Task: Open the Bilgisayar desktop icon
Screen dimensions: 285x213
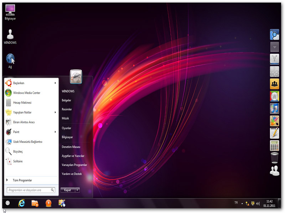Action: tap(10, 12)
